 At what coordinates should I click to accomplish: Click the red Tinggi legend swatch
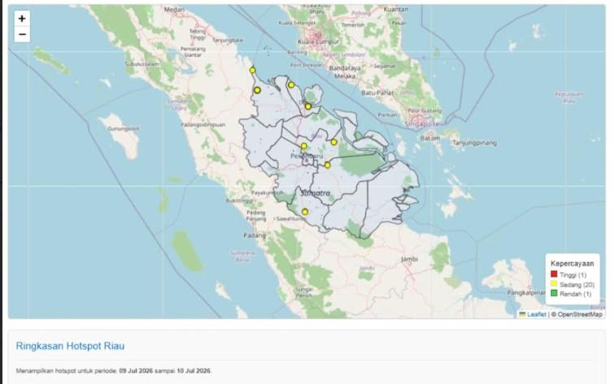point(554,274)
